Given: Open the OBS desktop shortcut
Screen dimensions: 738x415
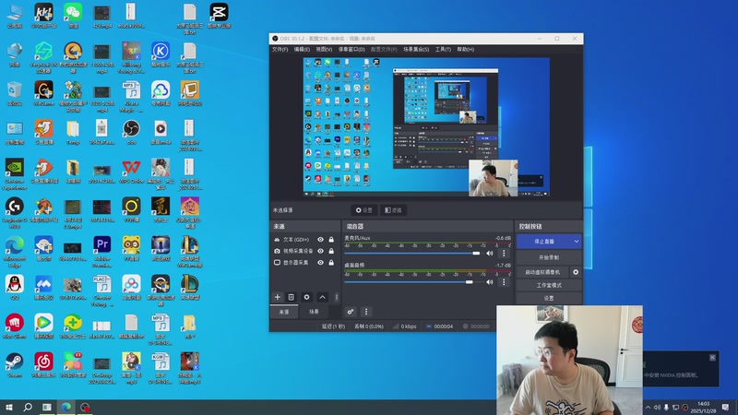Looking at the screenshot, I should pos(131,132).
